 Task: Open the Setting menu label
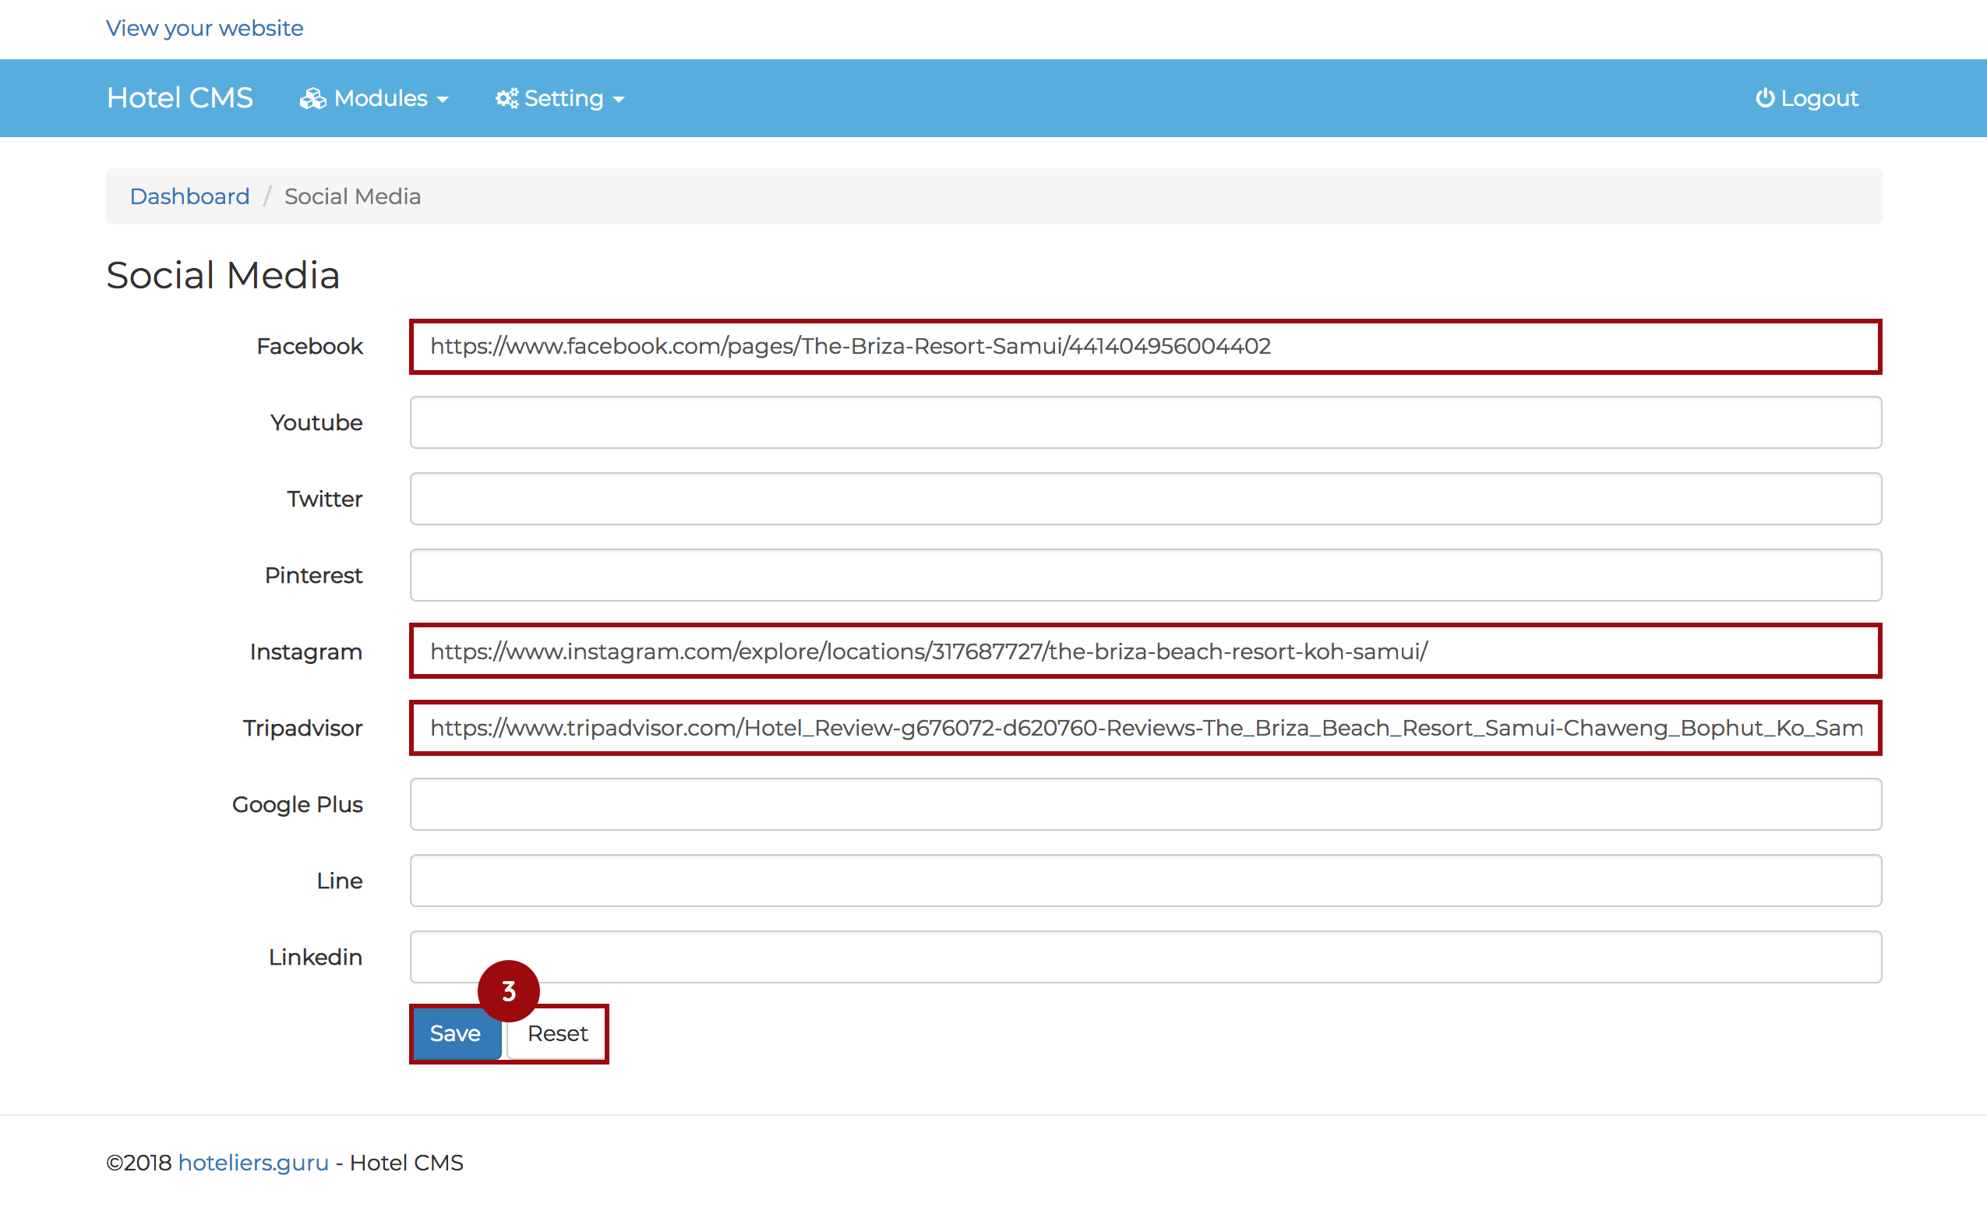tap(563, 98)
